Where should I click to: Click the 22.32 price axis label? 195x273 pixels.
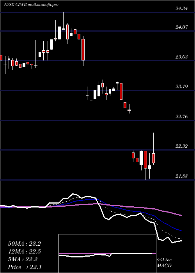(x=182, y=146)
